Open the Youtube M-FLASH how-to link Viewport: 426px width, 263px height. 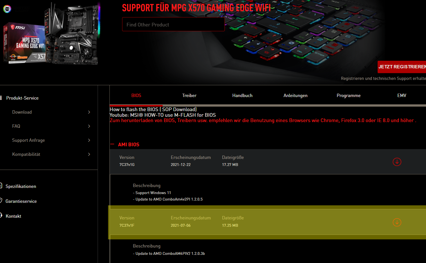coord(163,115)
